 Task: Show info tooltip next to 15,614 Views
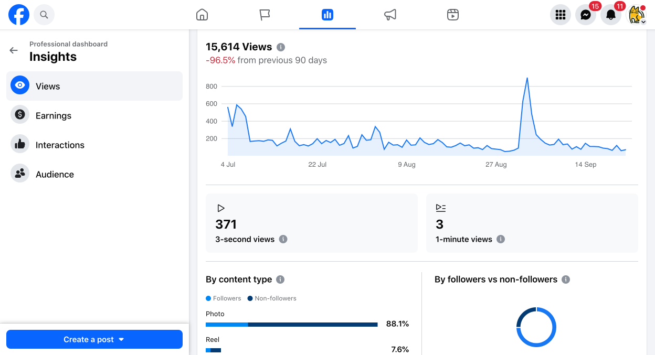[281, 47]
